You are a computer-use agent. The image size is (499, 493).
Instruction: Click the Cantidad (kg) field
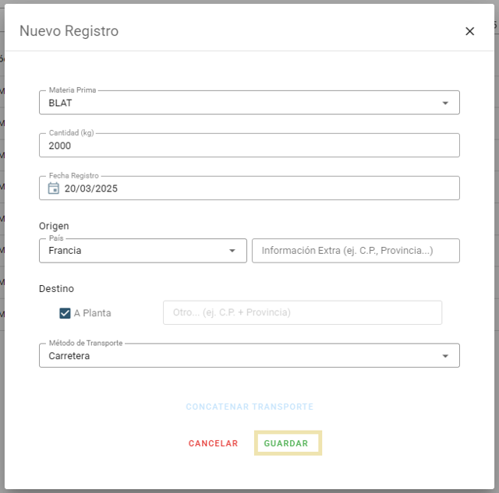click(x=249, y=146)
